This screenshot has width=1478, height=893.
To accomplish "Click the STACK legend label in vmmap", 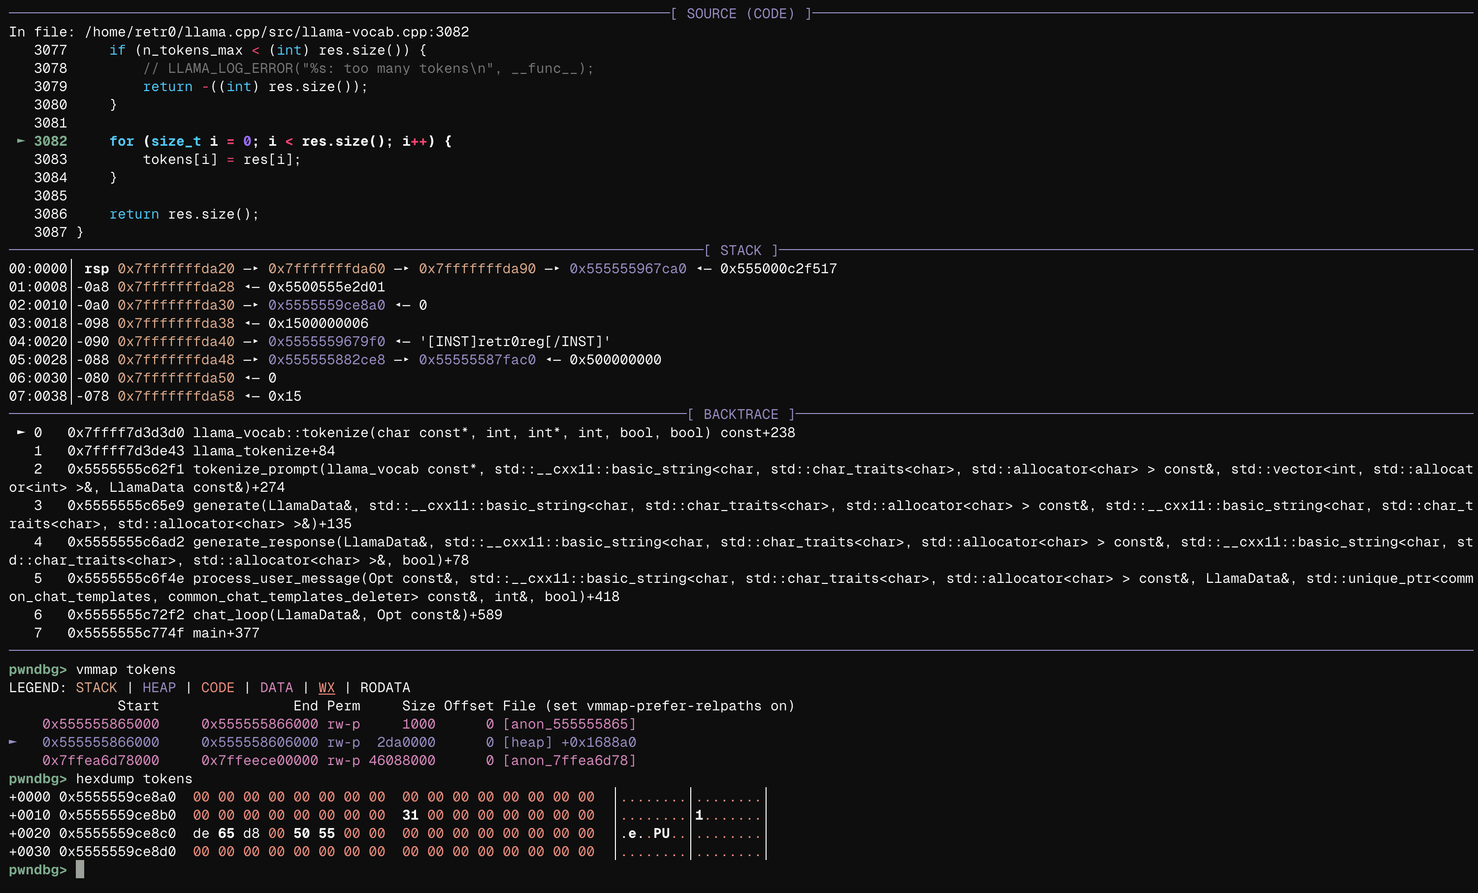I will tap(96, 687).
